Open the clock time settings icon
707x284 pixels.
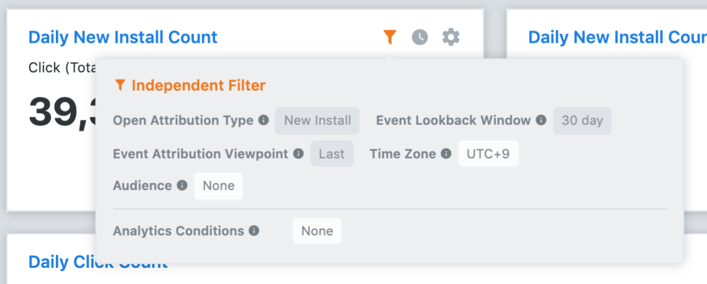(420, 37)
